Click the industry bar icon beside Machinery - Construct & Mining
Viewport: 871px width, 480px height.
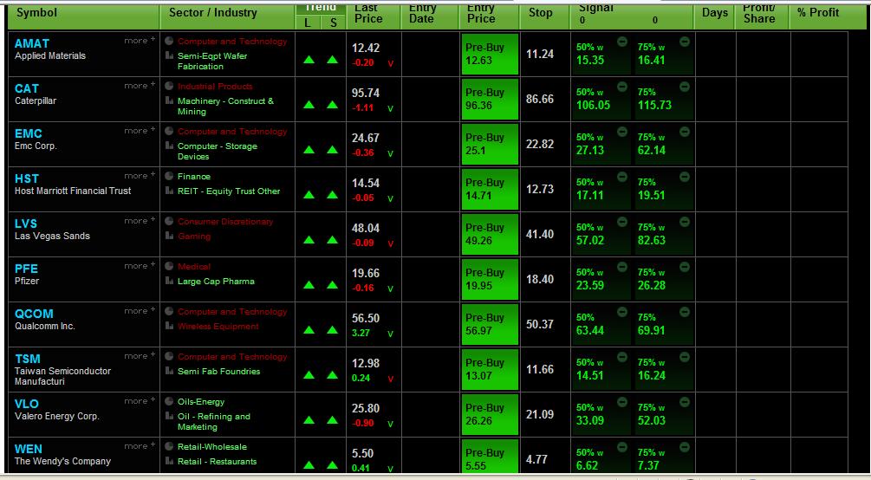(x=169, y=101)
